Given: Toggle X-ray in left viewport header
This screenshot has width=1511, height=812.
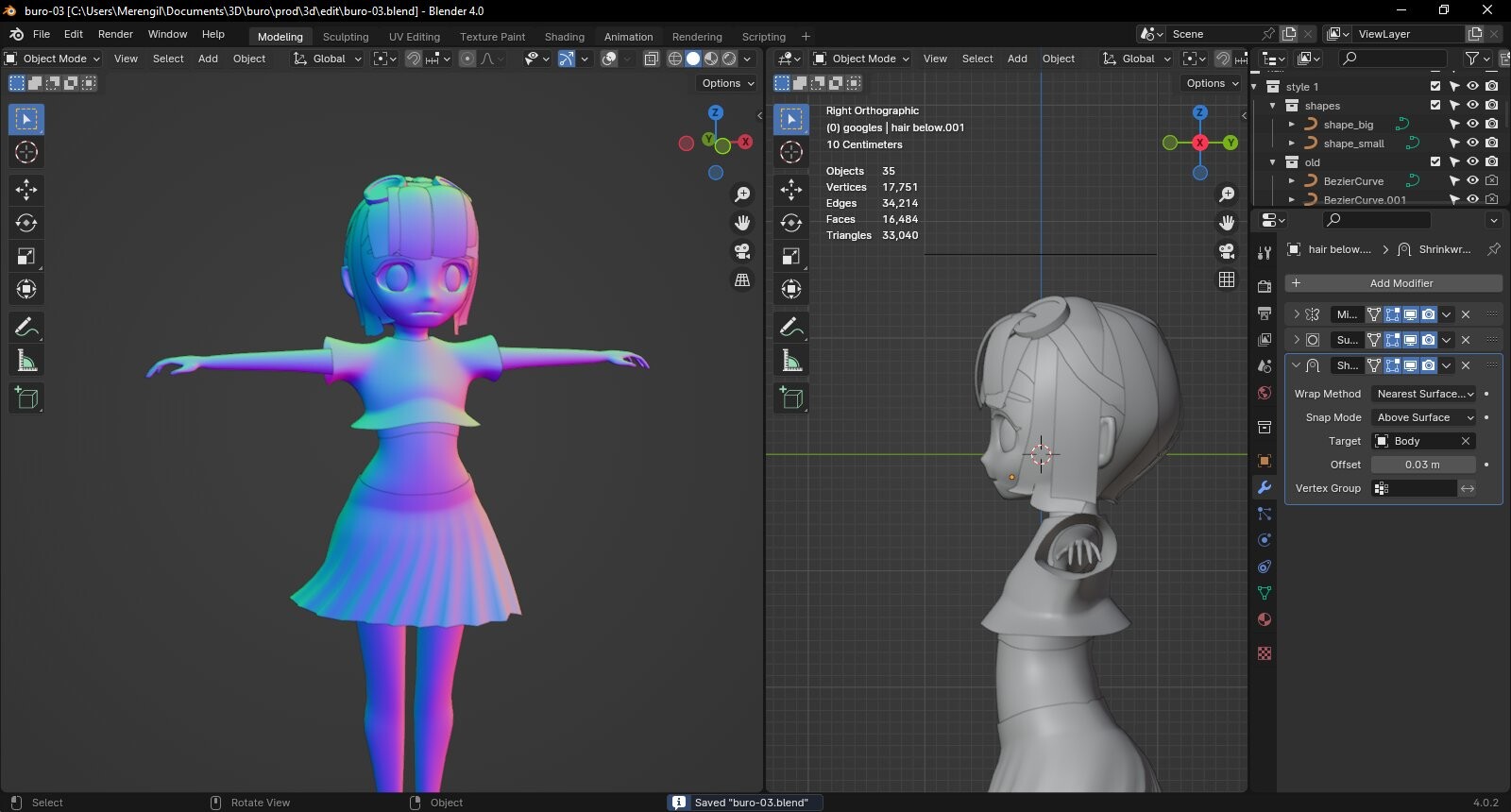Looking at the screenshot, I should tap(652, 59).
